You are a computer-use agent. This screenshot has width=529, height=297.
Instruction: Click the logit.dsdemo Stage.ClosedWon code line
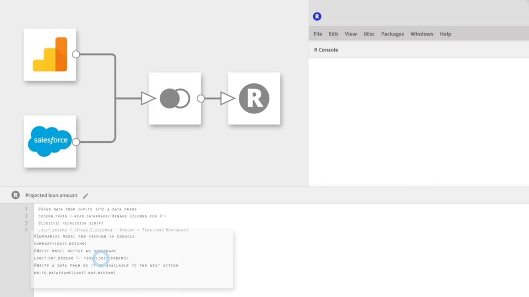tap(114, 230)
